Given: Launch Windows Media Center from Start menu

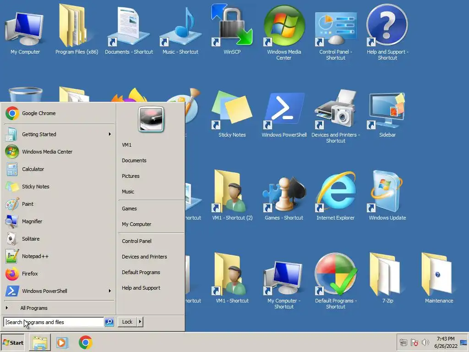Looking at the screenshot, I should 60,152.
